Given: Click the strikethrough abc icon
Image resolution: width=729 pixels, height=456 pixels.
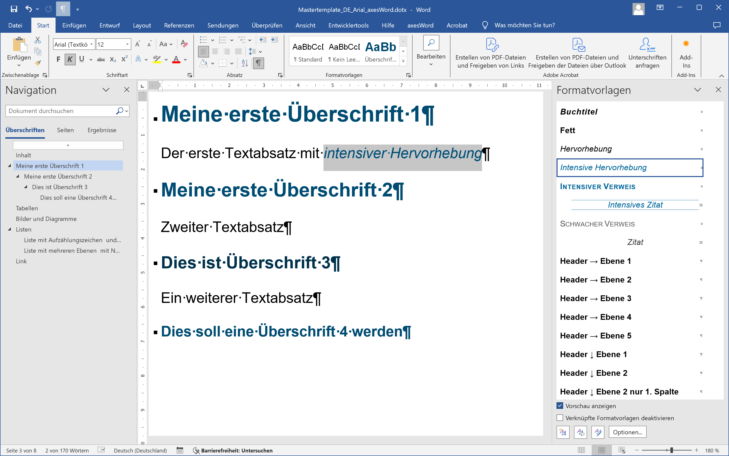Looking at the screenshot, I should click(101, 60).
